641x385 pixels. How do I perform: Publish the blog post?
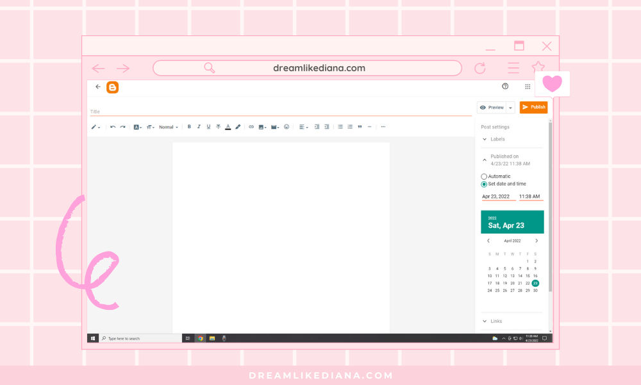click(x=534, y=107)
